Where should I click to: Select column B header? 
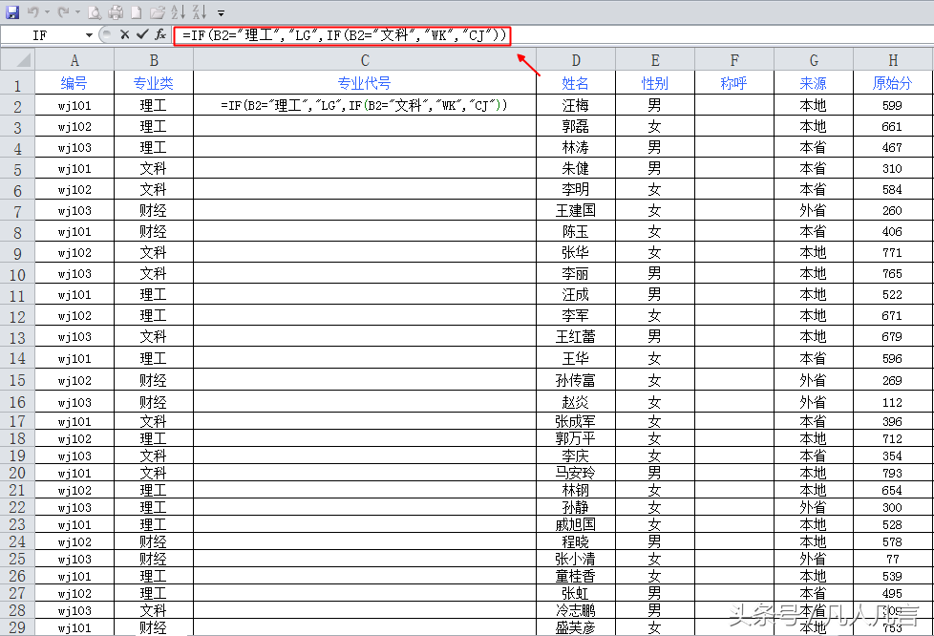click(154, 59)
